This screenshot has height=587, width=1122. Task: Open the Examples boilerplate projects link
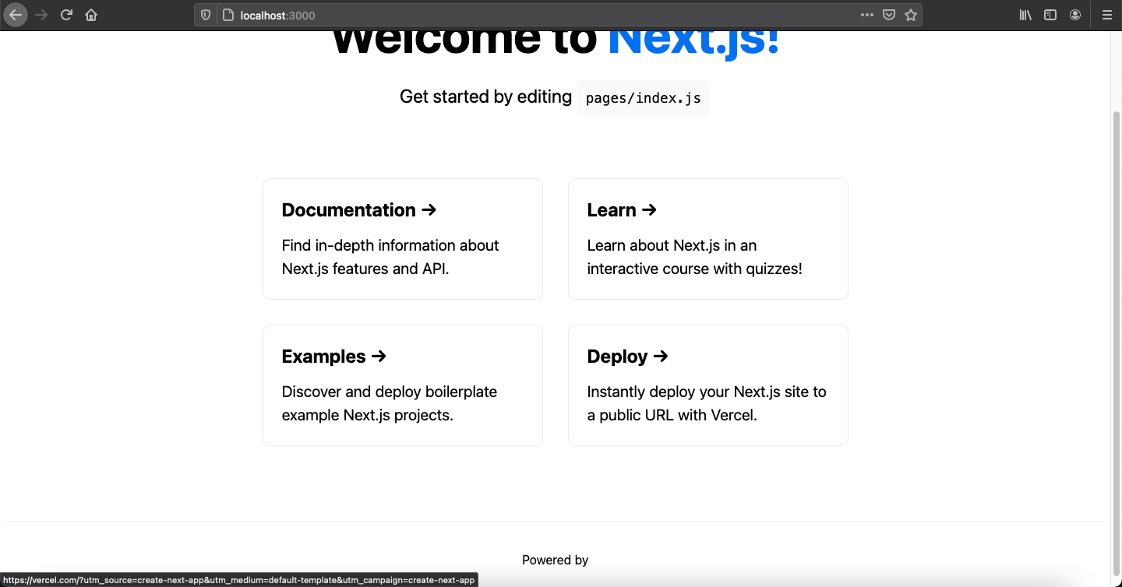[x=402, y=385]
